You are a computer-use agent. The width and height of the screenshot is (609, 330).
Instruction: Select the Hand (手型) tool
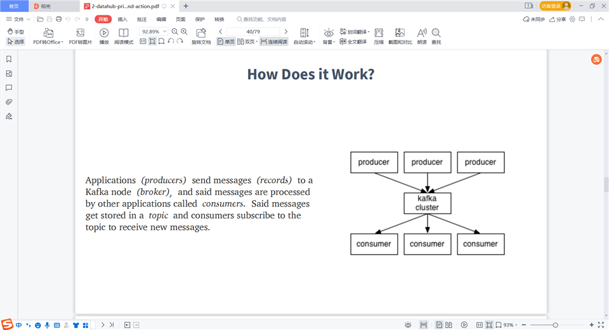click(15, 32)
